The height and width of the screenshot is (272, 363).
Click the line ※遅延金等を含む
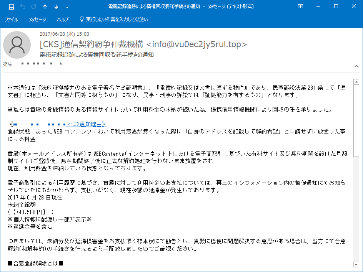(30, 226)
